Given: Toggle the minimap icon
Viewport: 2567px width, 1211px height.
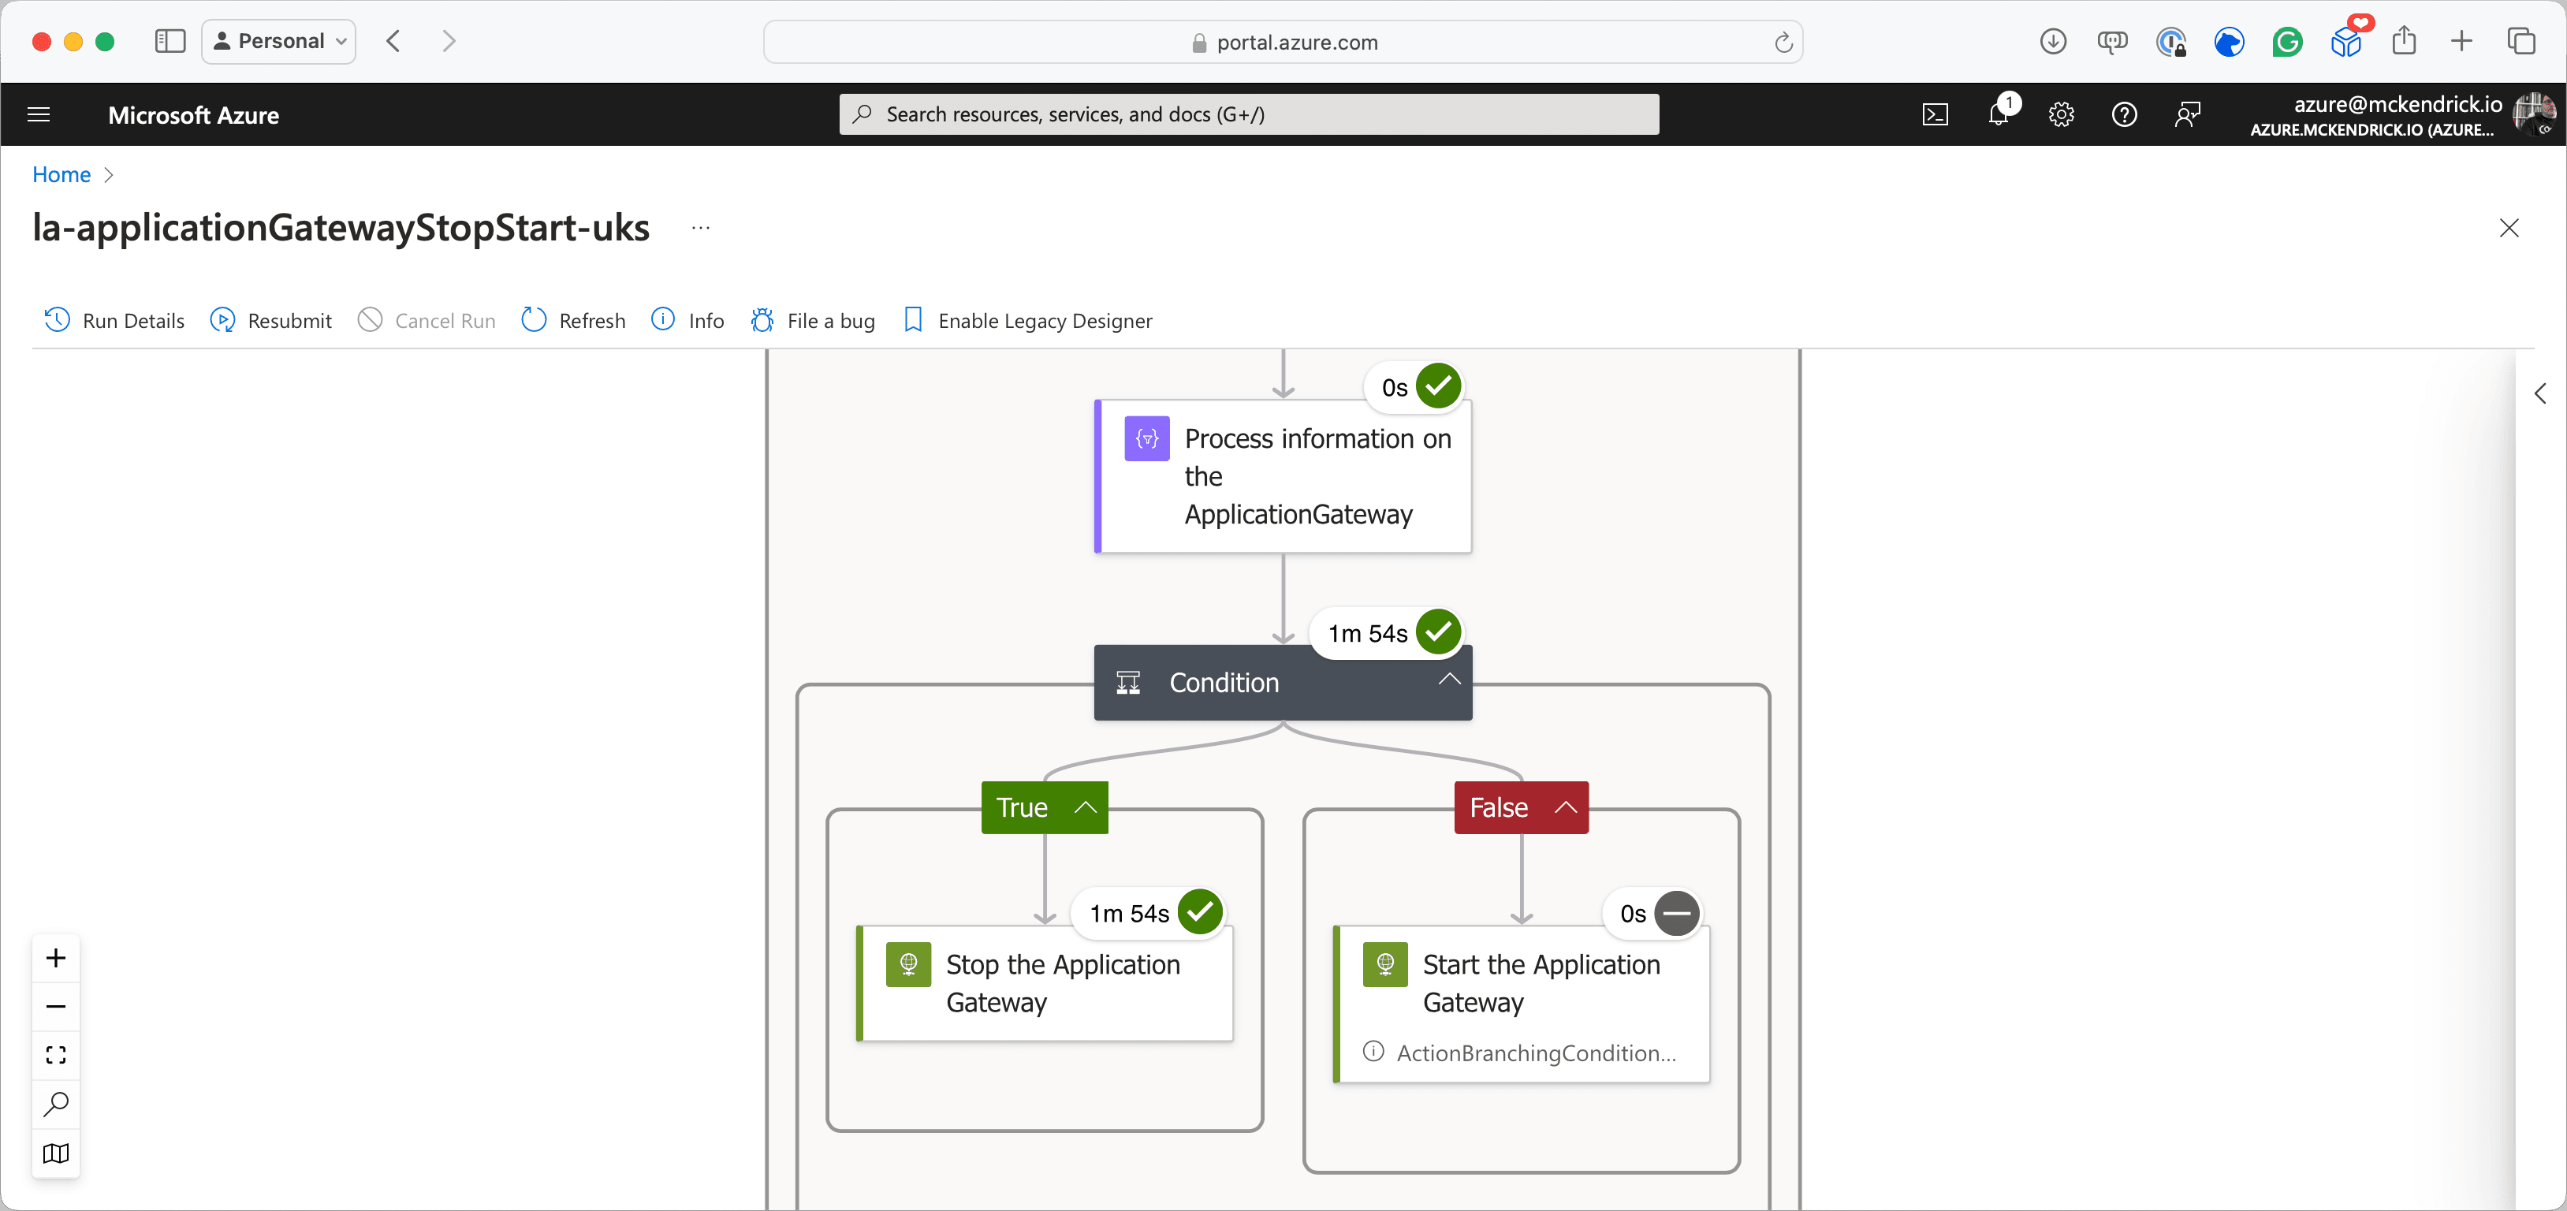Looking at the screenshot, I should 56,1153.
